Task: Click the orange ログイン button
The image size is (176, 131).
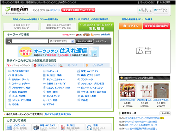Action: (x=131, y=26)
